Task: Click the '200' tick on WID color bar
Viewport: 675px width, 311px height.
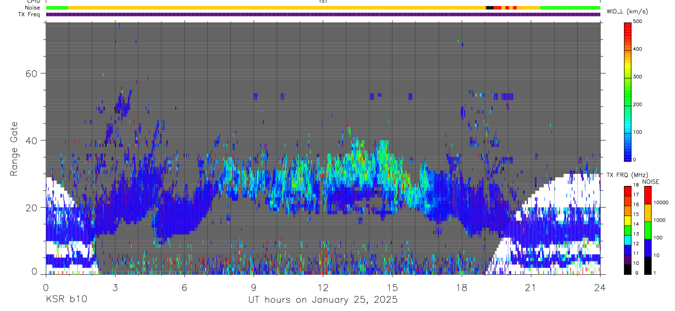Action: 638,104
